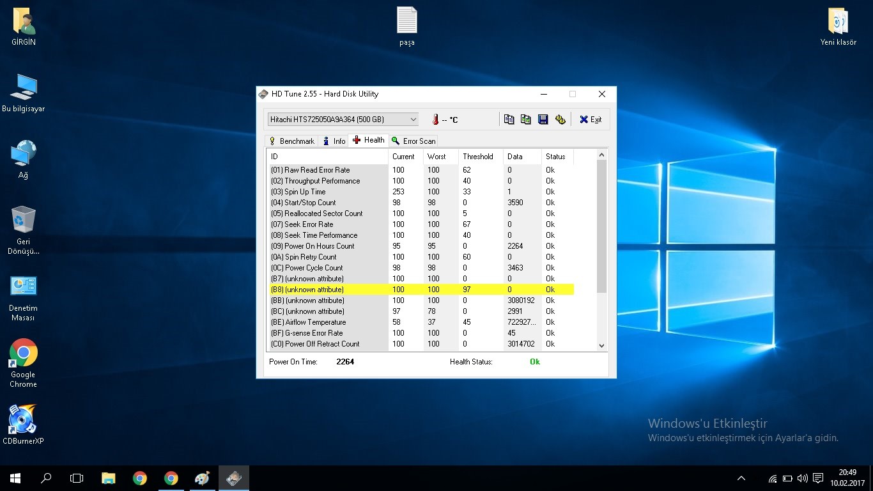Select the (BB) unknown attribute row
This screenshot has height=491, width=873.
(421, 300)
